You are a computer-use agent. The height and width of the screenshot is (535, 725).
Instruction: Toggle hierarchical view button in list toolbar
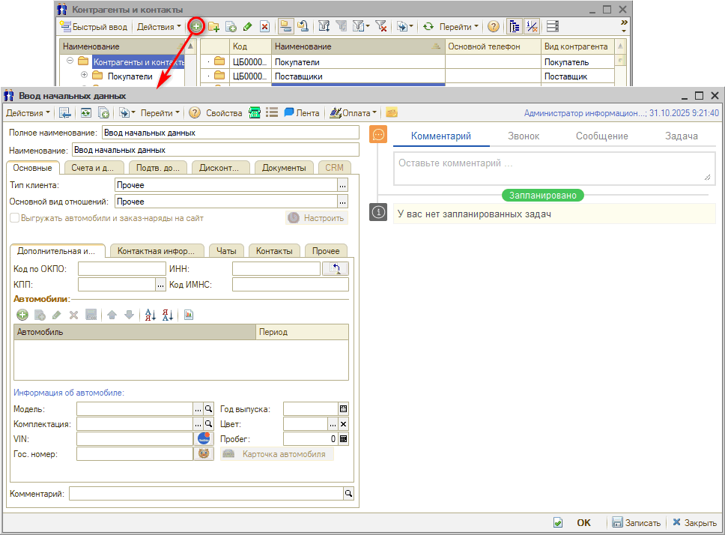515,26
